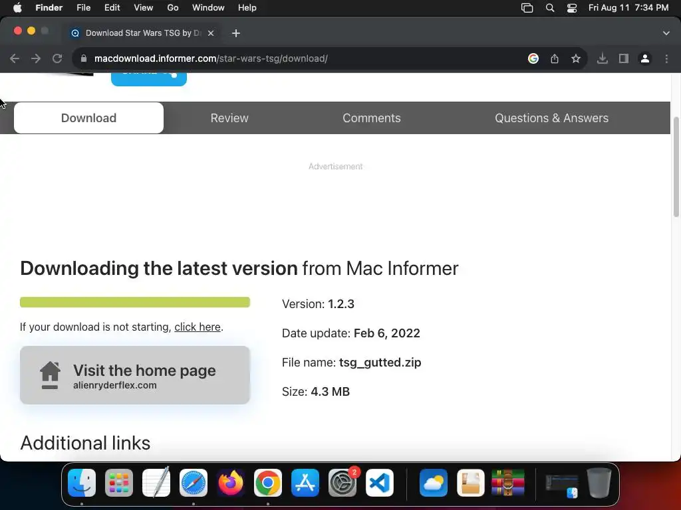Open a new tab with plus button

[x=236, y=33]
